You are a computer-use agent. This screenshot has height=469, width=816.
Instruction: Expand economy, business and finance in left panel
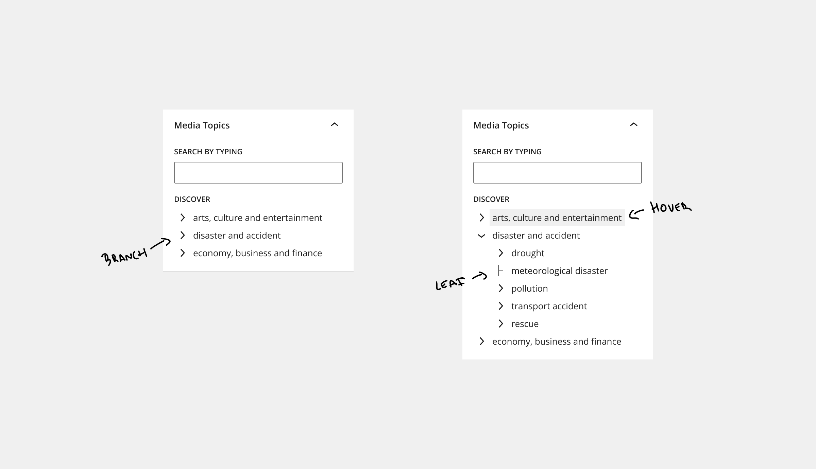pos(183,253)
